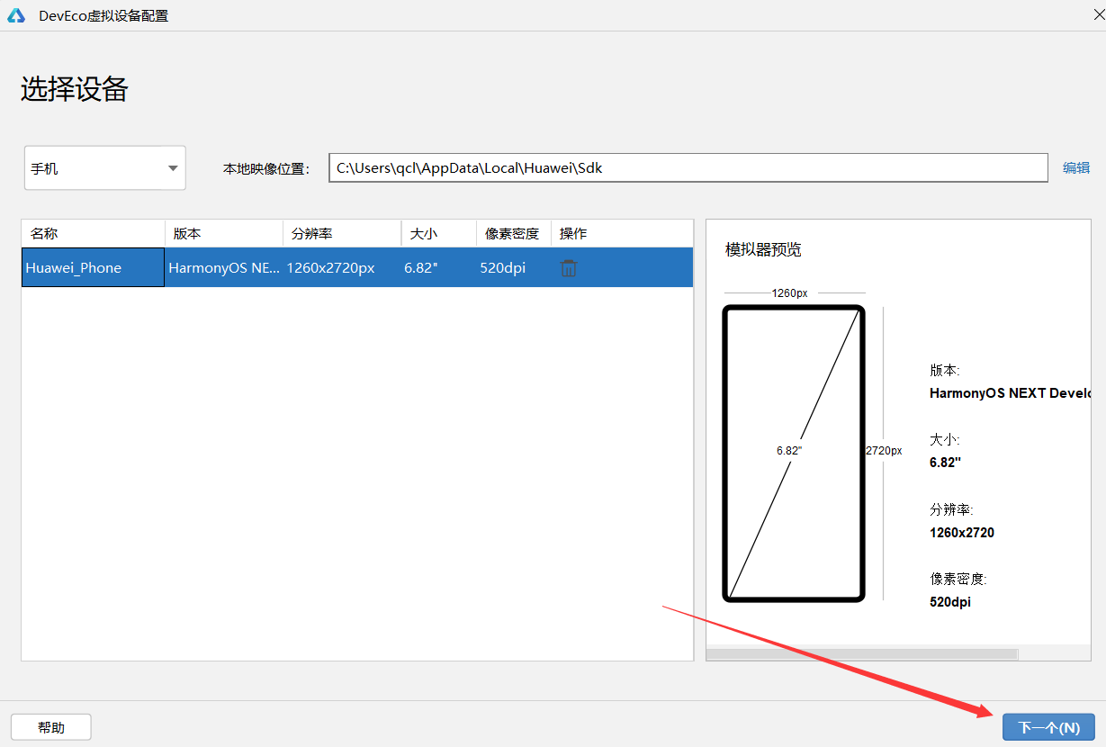Click the 帮助 button

tap(51, 727)
